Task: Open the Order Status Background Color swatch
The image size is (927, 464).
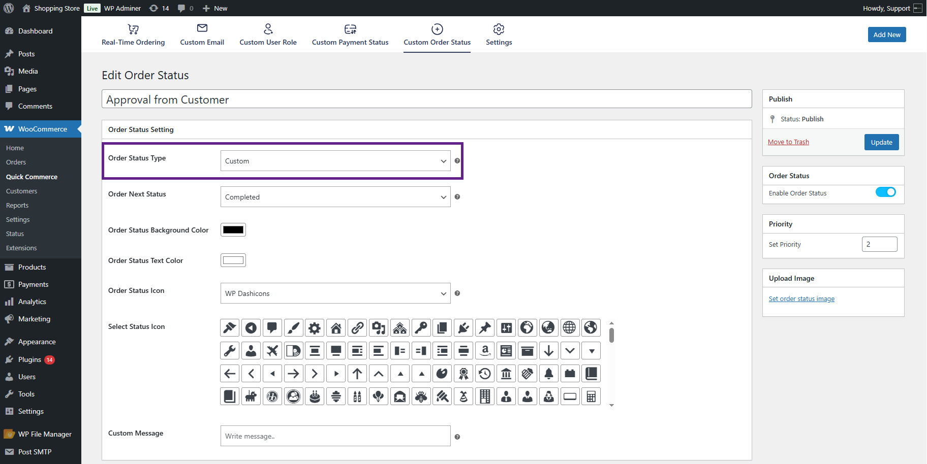Action: [x=233, y=230]
